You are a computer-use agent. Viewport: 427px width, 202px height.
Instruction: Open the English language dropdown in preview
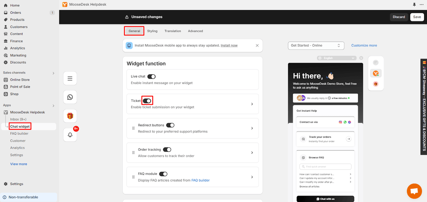pos(337,58)
